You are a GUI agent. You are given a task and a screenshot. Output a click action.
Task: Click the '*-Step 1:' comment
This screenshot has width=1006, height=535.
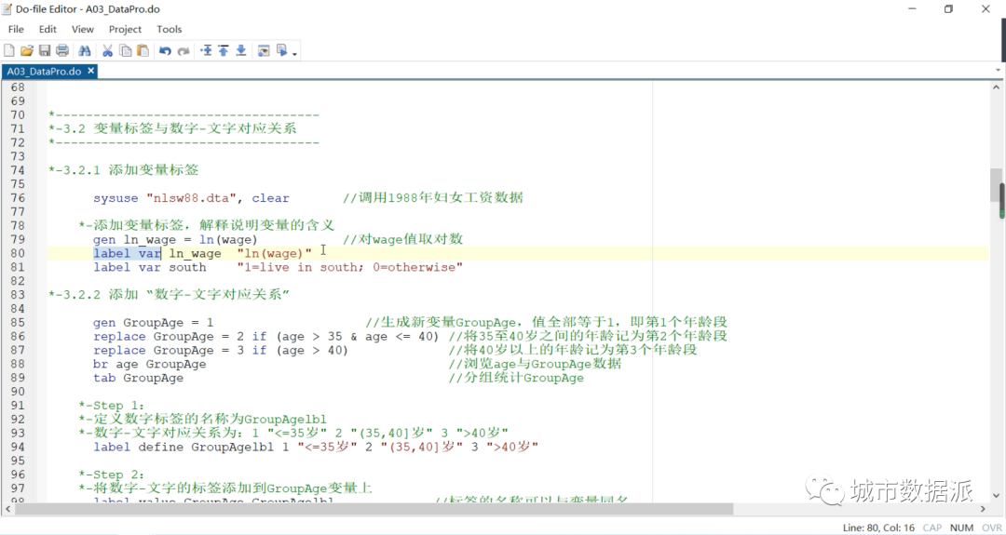[112, 406]
